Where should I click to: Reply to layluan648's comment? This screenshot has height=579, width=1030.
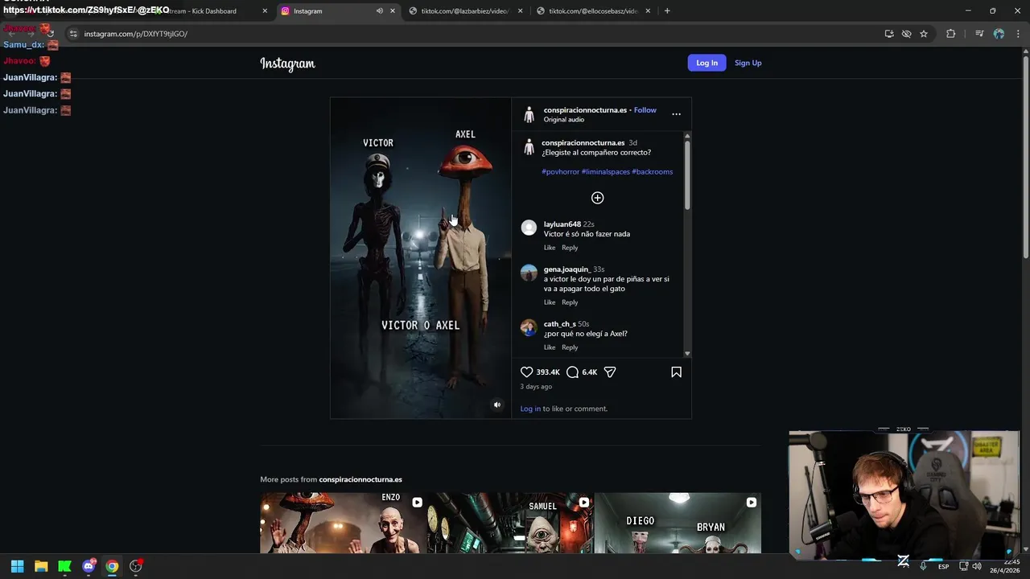pos(570,248)
